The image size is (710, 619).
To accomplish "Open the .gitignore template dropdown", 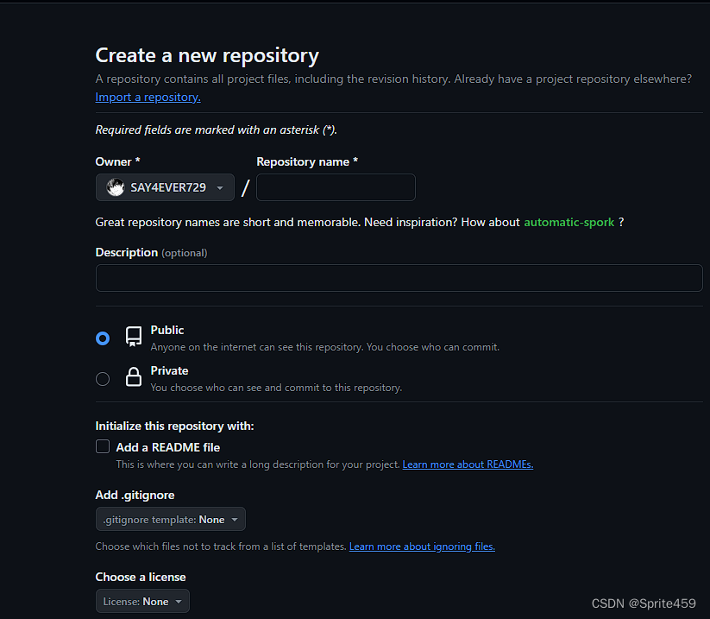I will point(170,520).
